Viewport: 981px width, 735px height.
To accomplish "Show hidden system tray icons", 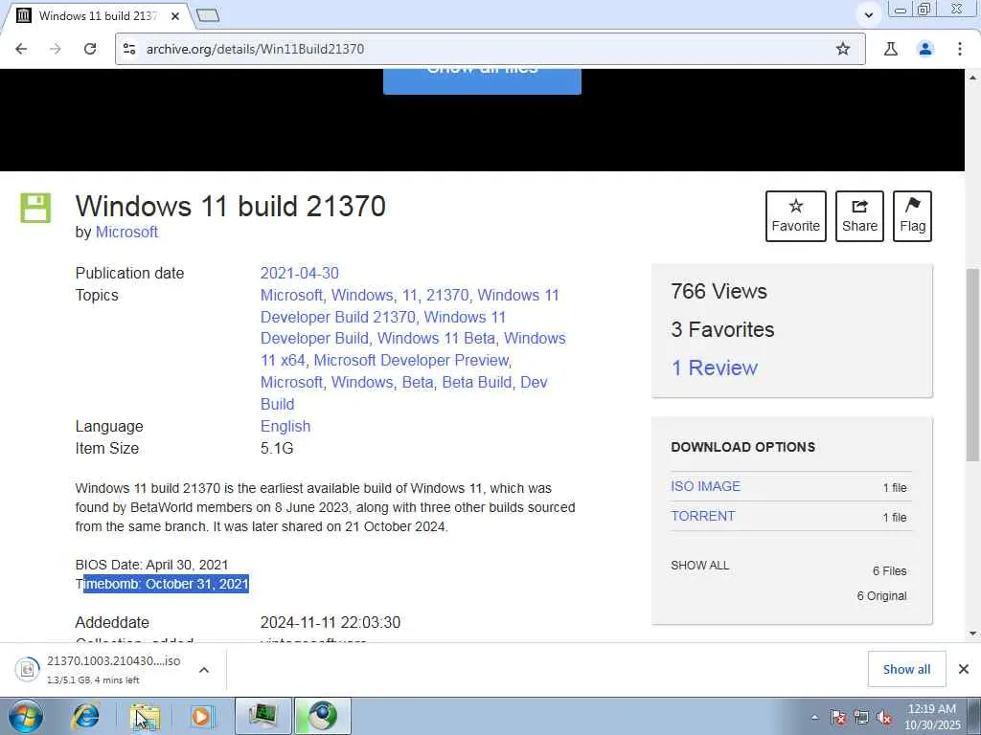I will (x=814, y=718).
